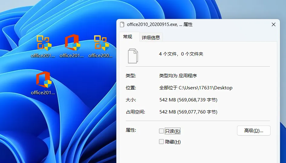Click the "类型:" label
This screenshot has height=163, width=286.
pos(131,75)
